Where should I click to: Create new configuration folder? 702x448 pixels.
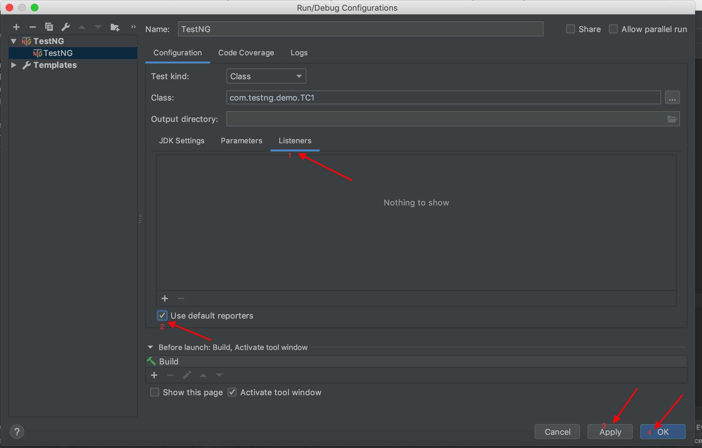click(115, 27)
